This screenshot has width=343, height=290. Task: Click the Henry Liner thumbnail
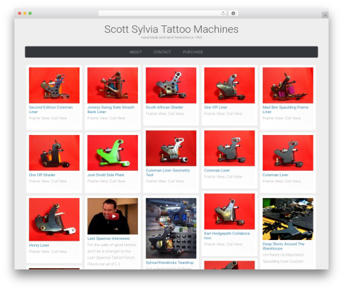click(x=54, y=219)
